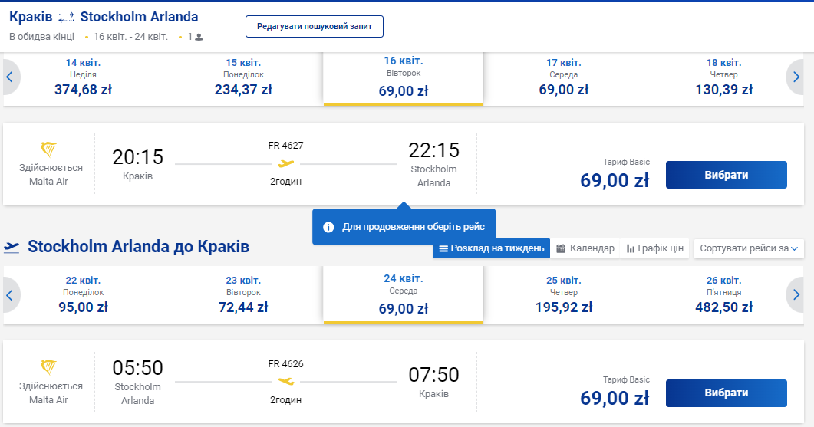Show earlier outbound dates with left arrow
Viewport: 814px width, 427px height.
click(11, 77)
